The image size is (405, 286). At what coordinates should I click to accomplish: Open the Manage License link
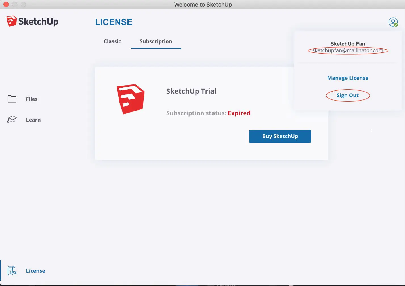click(x=348, y=78)
